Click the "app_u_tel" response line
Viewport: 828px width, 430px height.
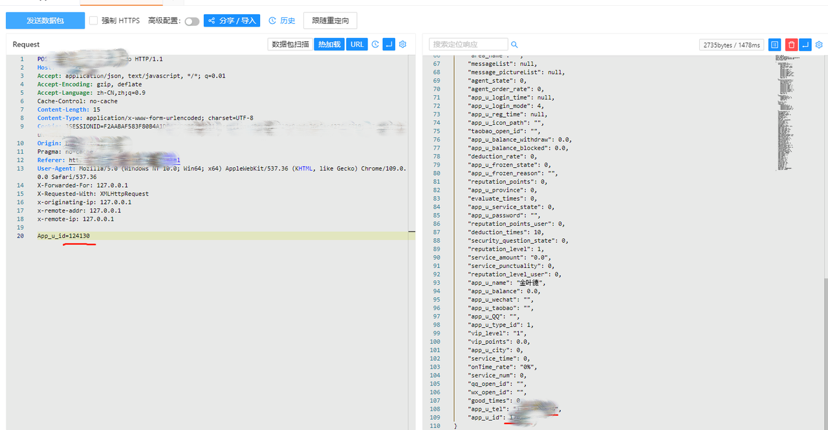514,409
